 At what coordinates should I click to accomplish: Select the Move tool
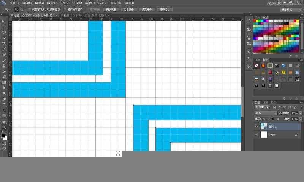pos(4,22)
